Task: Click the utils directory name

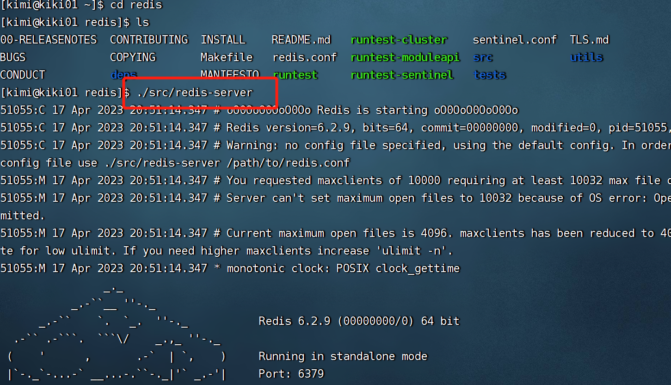Action: [x=586, y=57]
